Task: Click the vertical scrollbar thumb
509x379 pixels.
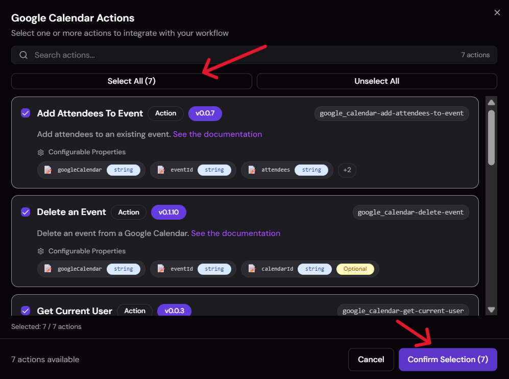Action: (x=491, y=138)
